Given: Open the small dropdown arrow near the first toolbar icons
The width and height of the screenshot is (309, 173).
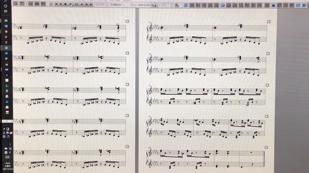Looking at the screenshot, I should 26,3.
